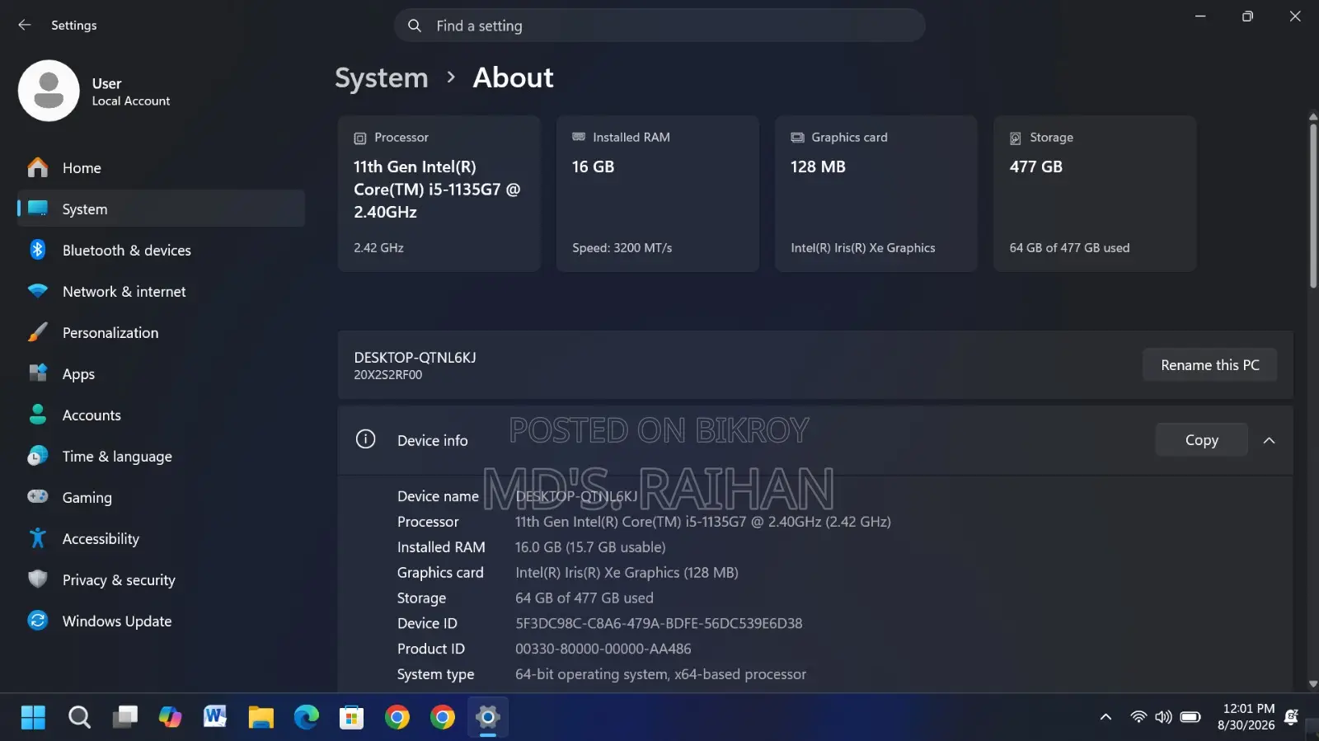Open the notification bell in tray
The height and width of the screenshot is (741, 1319).
1292,717
